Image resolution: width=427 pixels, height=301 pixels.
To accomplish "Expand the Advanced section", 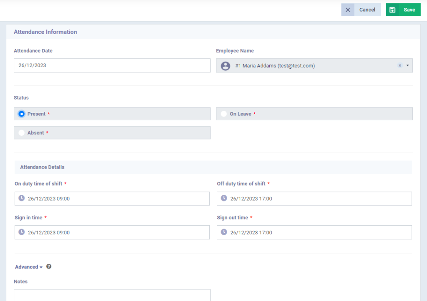I will tap(29, 267).
